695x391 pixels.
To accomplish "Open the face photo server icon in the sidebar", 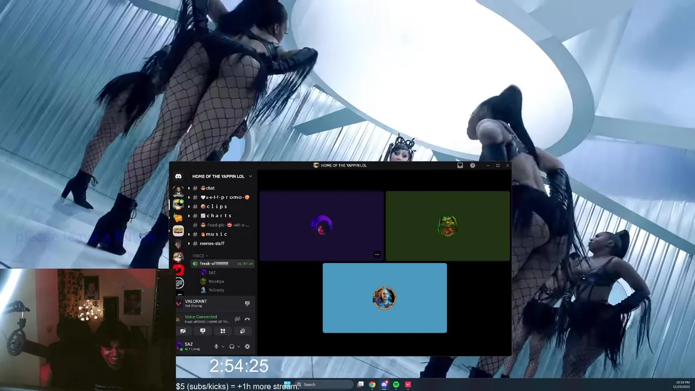I will pos(178,243).
